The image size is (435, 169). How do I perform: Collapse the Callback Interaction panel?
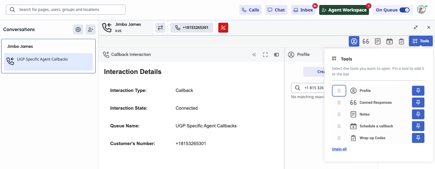[254, 55]
